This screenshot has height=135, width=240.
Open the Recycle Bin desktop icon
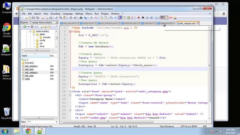point(7,113)
